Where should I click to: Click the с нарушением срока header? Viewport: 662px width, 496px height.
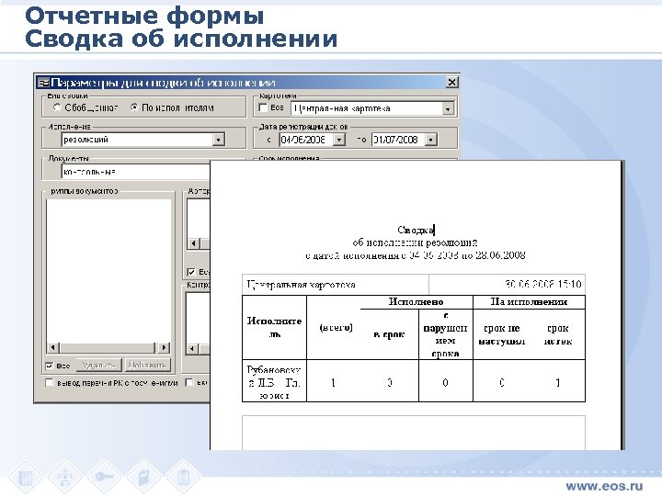click(x=445, y=334)
